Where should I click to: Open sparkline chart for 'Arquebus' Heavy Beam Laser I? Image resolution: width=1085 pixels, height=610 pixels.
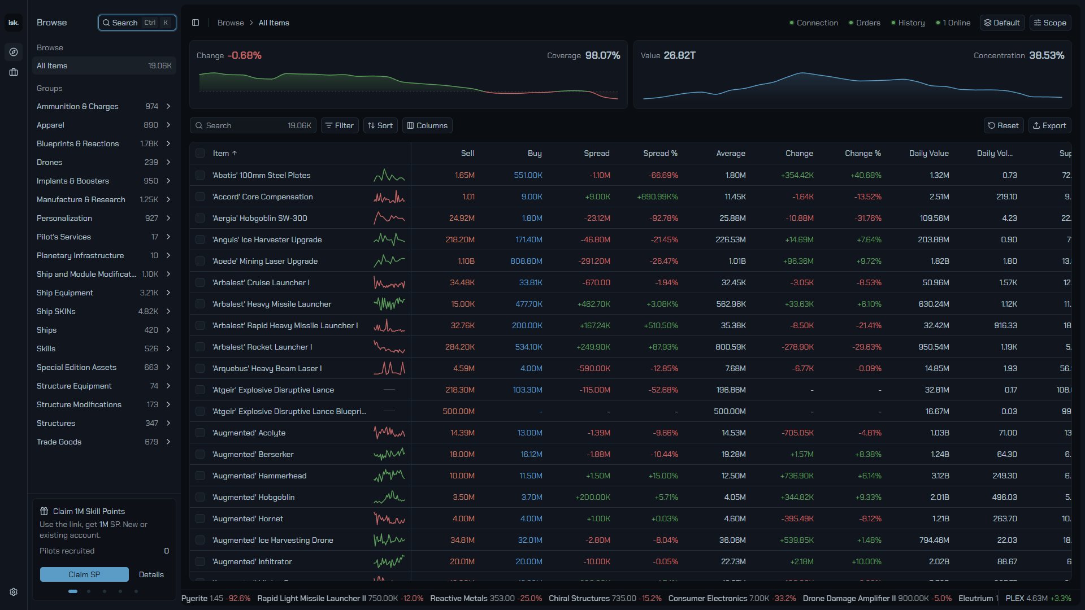click(x=389, y=368)
